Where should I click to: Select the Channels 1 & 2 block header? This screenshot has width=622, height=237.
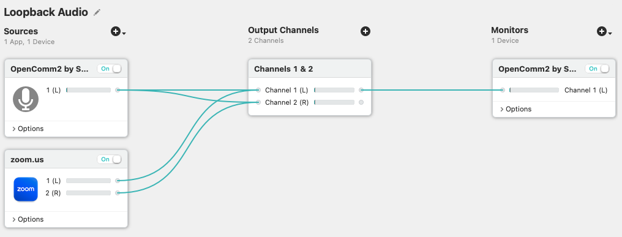310,69
